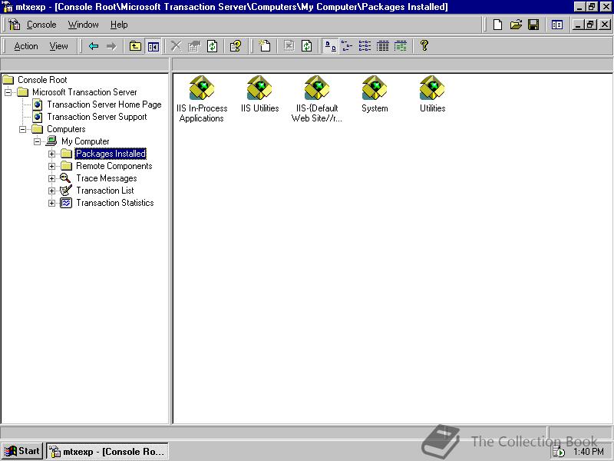
Task: Restore the inner console window
Action: coord(591,25)
